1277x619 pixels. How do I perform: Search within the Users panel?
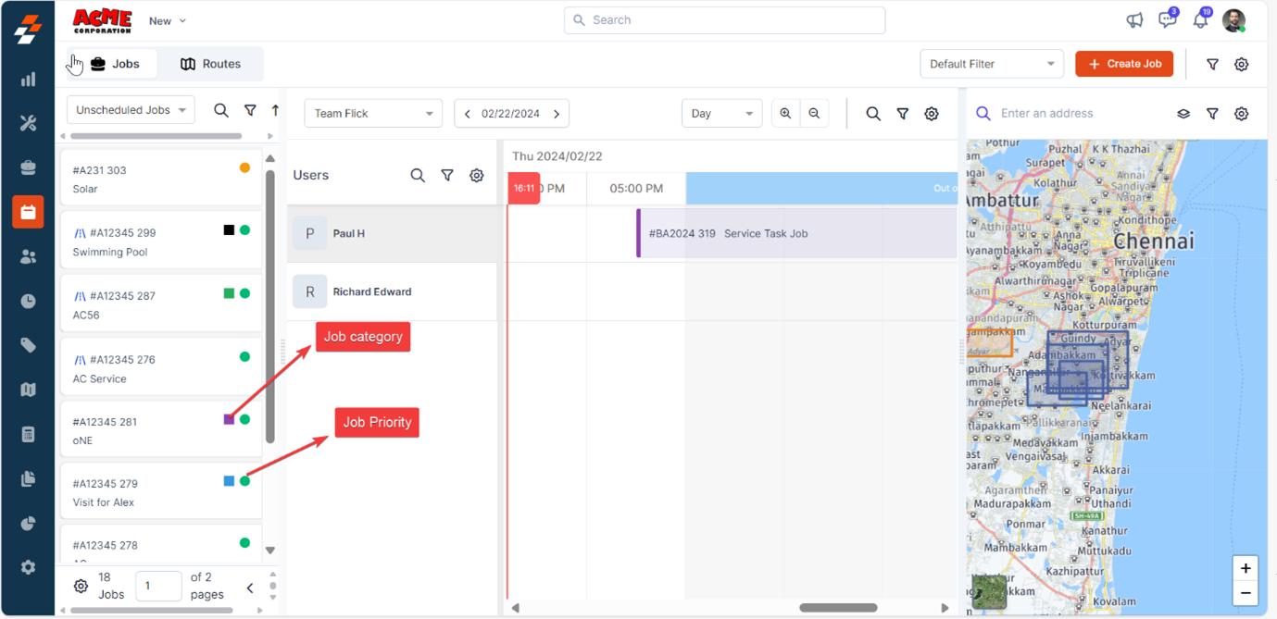click(x=418, y=175)
